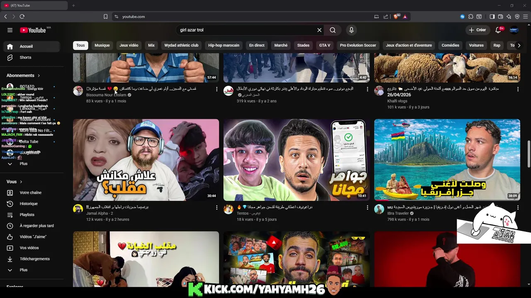Select the Jeux vidéo filter chip

tap(129, 45)
